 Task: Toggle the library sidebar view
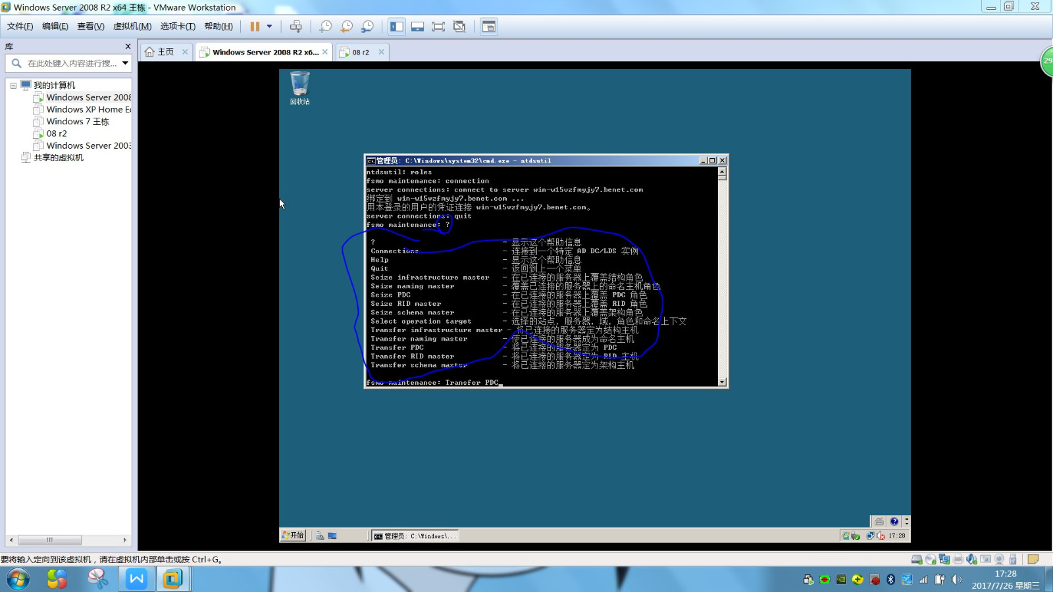click(397, 26)
